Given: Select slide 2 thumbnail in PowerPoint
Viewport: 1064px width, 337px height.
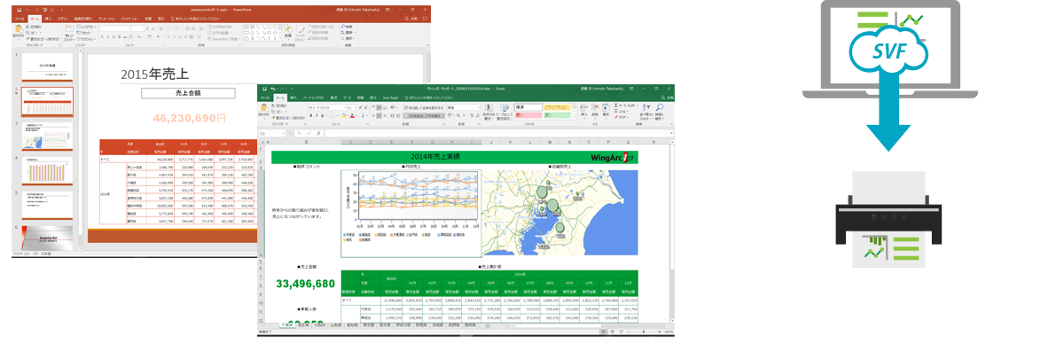Looking at the screenshot, I should pyautogui.click(x=48, y=103).
